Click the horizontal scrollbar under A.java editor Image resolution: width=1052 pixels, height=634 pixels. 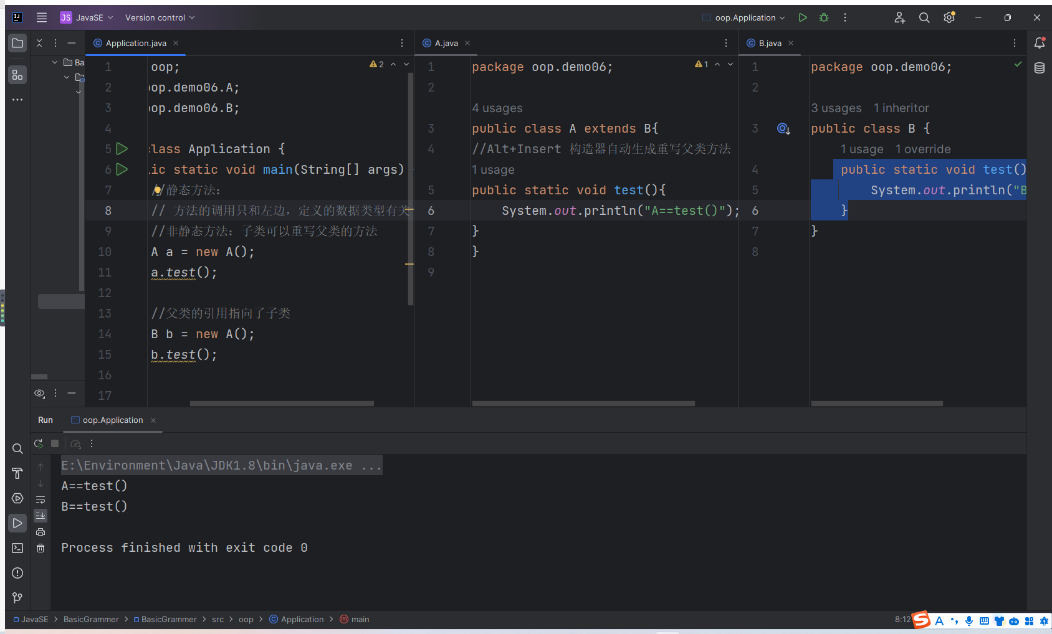click(x=583, y=404)
